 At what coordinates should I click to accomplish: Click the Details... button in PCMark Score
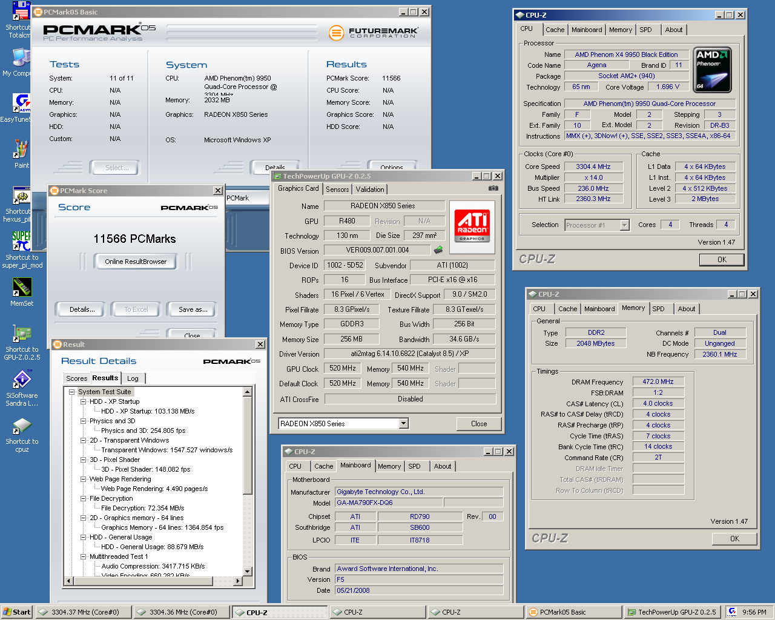[x=82, y=309]
